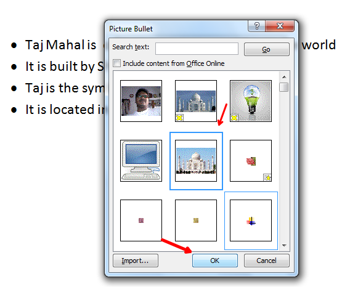Viewport: 342px width, 287px height.
Task: Open the Import dialog button
Action: (x=136, y=261)
